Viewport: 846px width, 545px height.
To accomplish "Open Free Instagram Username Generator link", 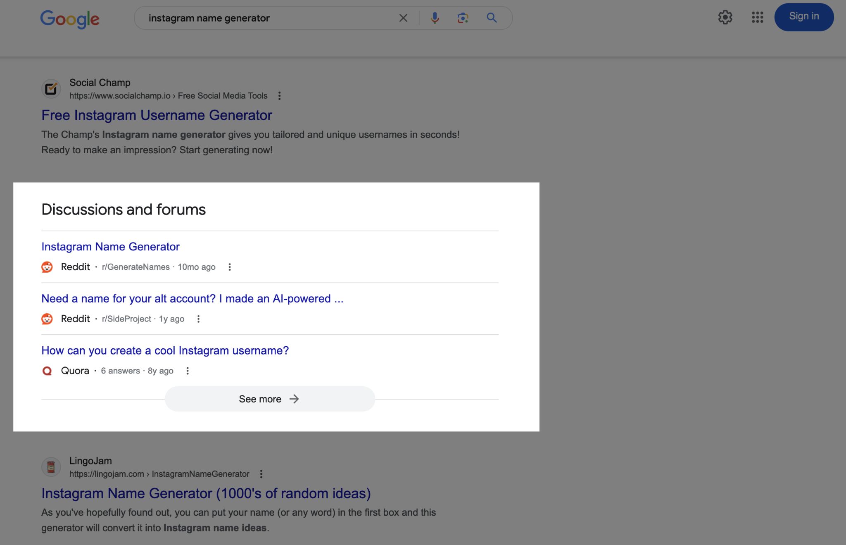I will pos(156,115).
